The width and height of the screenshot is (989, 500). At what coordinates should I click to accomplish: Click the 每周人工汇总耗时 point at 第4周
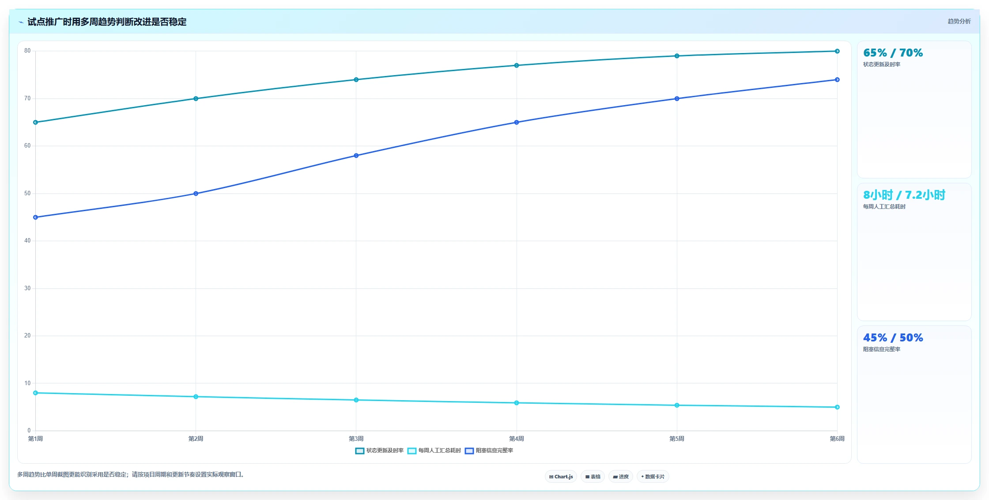click(x=517, y=403)
